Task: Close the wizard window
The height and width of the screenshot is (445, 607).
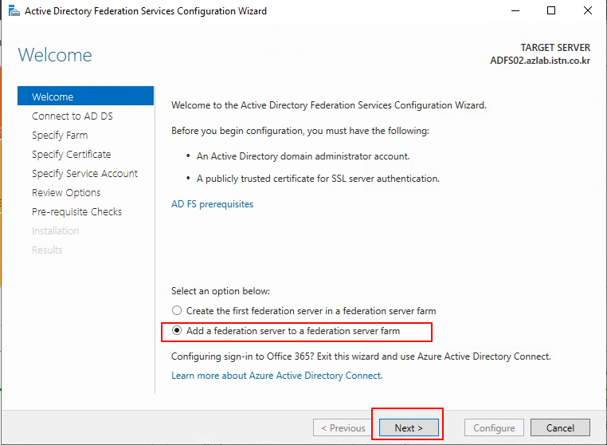Action: point(588,11)
